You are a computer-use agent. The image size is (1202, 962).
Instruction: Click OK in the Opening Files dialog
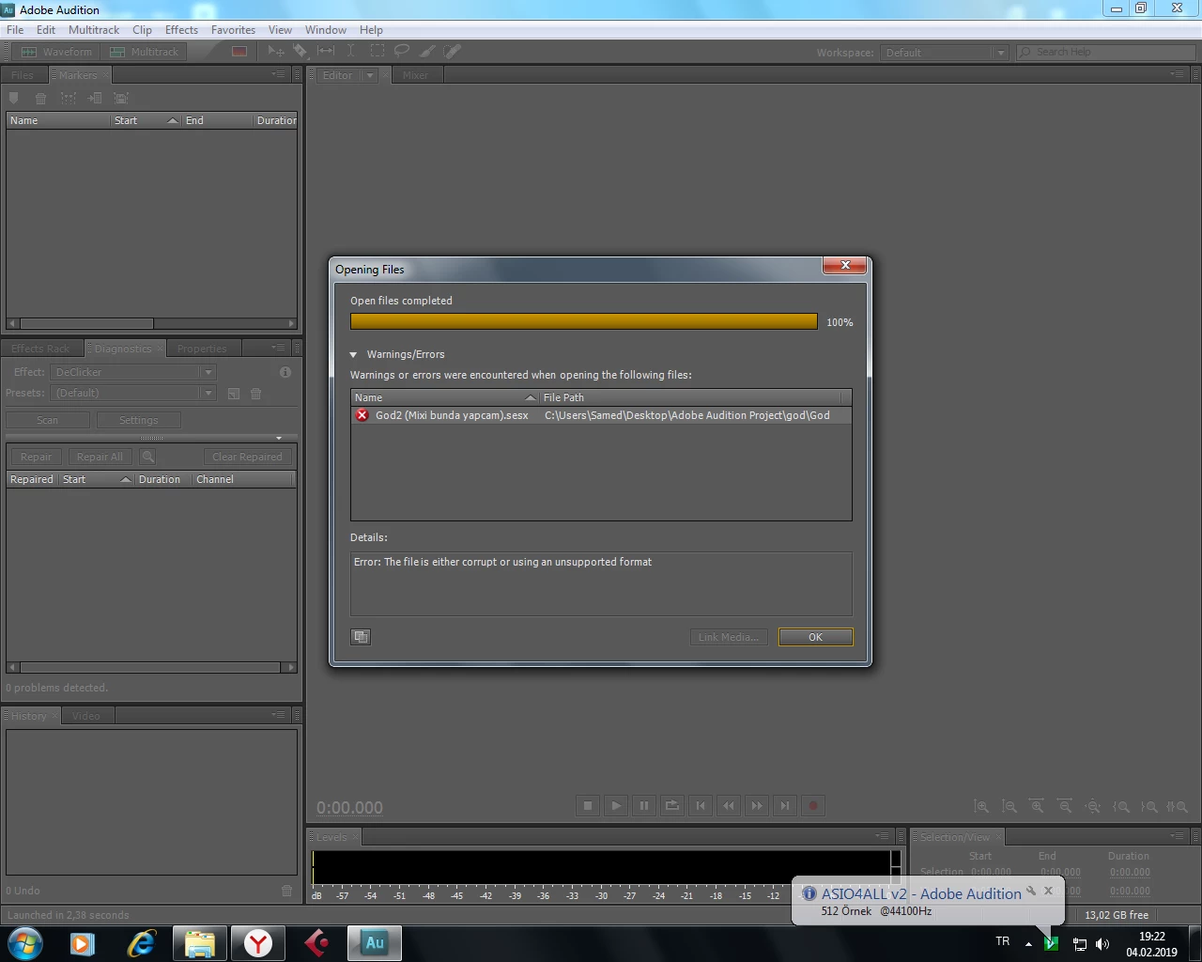coord(815,637)
